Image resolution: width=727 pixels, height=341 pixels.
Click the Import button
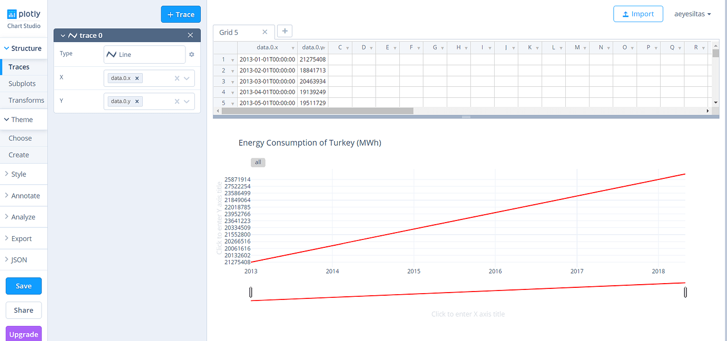[x=638, y=14]
